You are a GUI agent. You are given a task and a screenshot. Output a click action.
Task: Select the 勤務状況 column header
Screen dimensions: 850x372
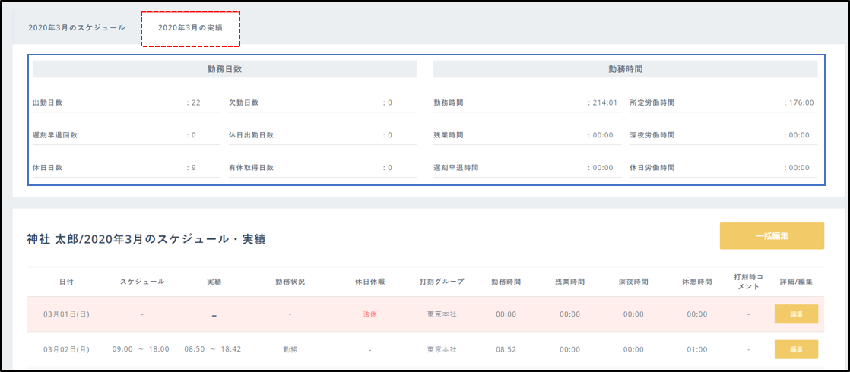tap(290, 282)
